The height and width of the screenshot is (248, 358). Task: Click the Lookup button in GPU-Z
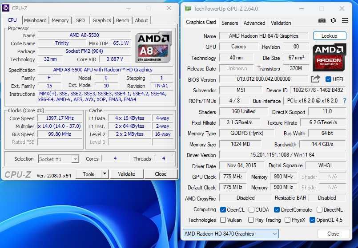(x=329, y=36)
